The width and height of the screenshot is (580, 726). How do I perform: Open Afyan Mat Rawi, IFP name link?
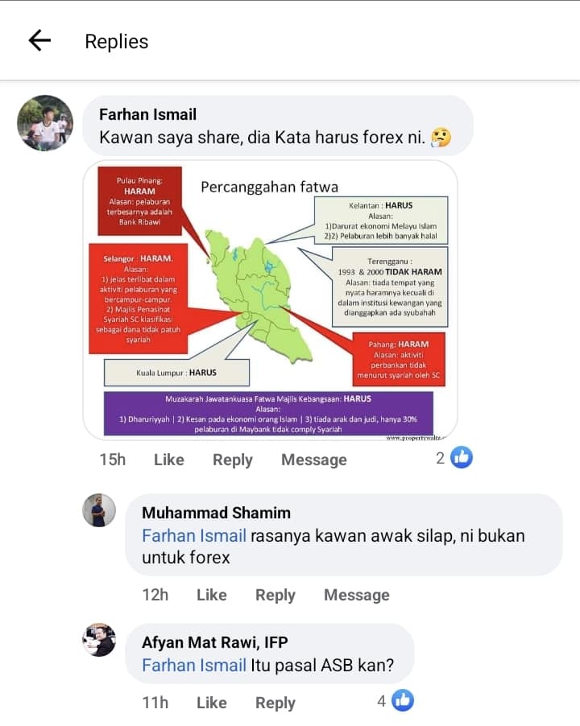pos(215,642)
